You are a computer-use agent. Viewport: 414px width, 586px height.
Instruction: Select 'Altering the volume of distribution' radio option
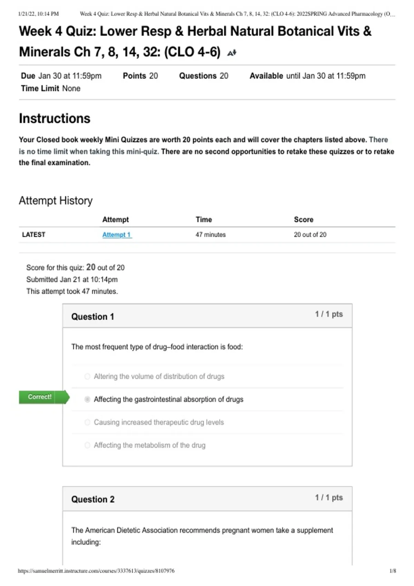pos(87,376)
